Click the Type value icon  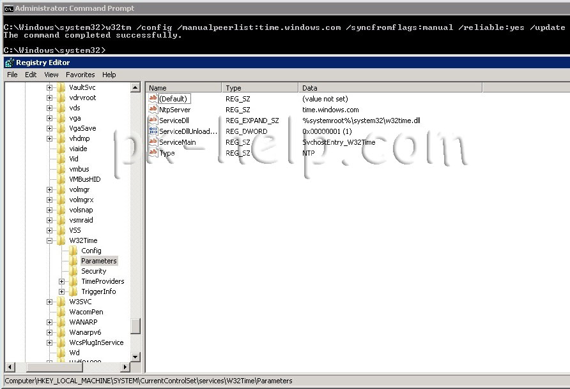(153, 153)
